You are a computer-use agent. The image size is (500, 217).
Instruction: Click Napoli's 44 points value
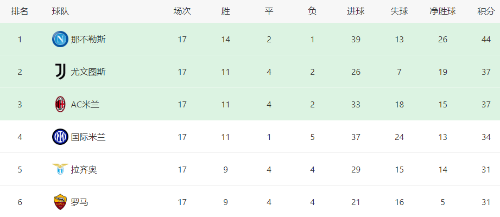pyautogui.click(x=486, y=40)
